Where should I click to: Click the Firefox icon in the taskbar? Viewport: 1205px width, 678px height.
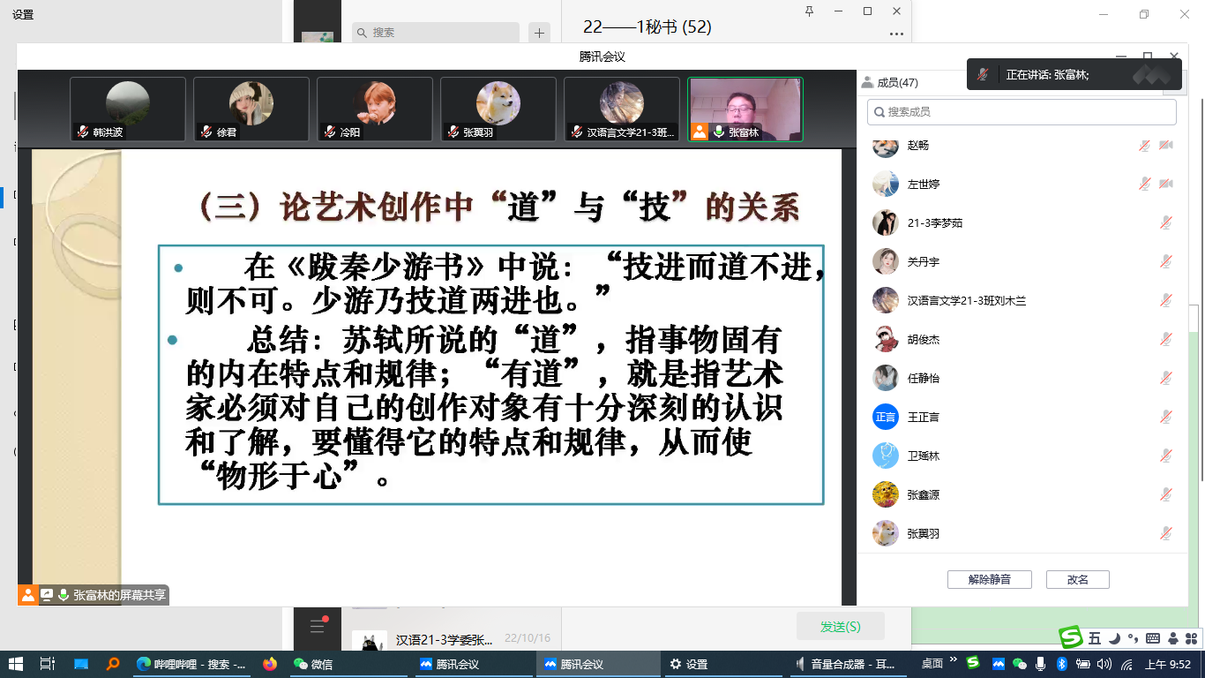270,664
